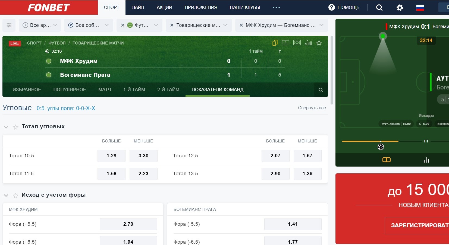Open the АКЦИИ menu item
The width and height of the screenshot is (449, 245).
[164, 7]
